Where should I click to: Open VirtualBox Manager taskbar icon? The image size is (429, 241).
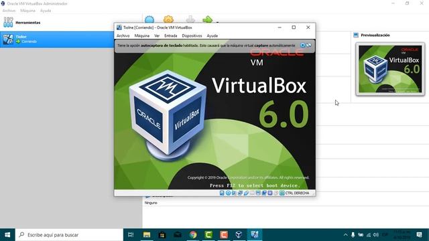[x=239, y=235]
